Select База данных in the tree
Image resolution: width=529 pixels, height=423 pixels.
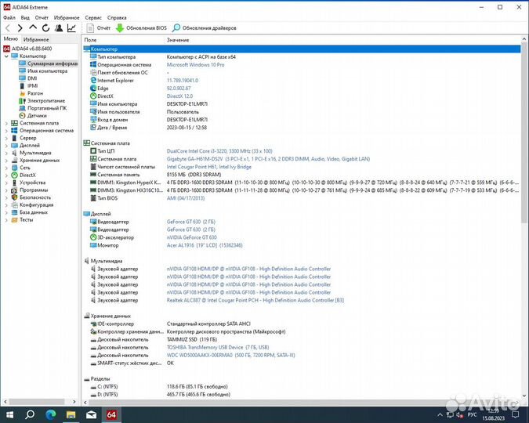(x=29, y=212)
